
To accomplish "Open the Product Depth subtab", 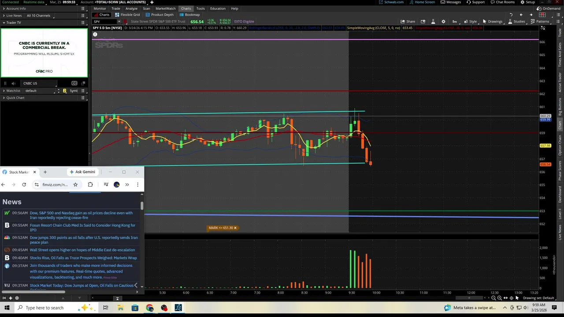I will pos(160,15).
